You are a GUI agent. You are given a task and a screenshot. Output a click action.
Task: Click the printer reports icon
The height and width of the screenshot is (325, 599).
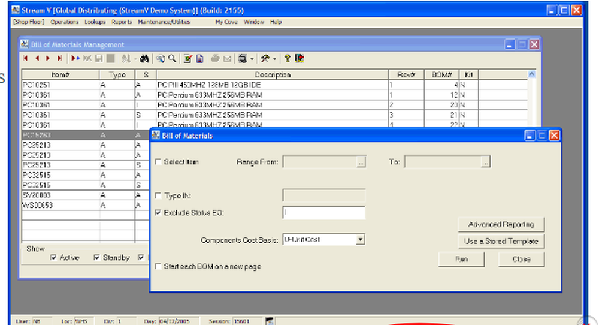242,59
